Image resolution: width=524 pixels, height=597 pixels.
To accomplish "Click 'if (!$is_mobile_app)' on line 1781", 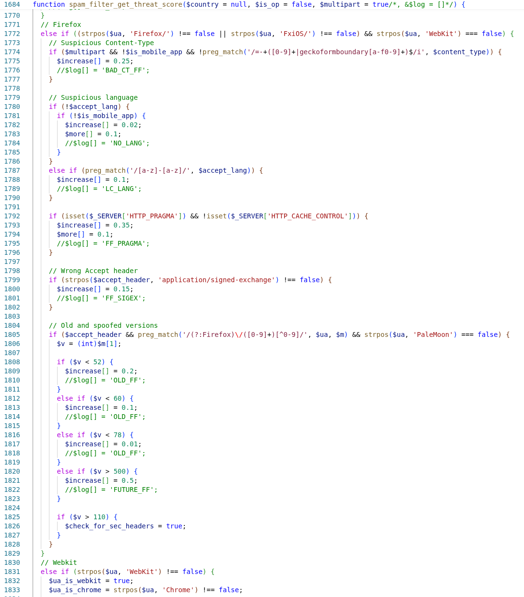I will [97, 116].
